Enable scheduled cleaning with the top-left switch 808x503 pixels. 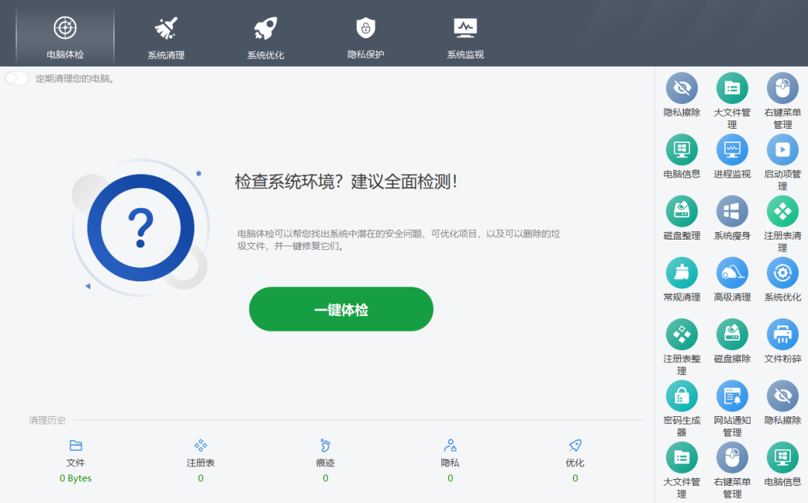coord(16,78)
